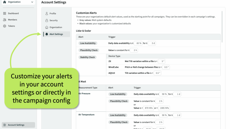Image resolution: width=230 pixels, height=129 pixels.
Task: Edit Air Pressure minimum 870 hPa field
Action: tap(148, 108)
